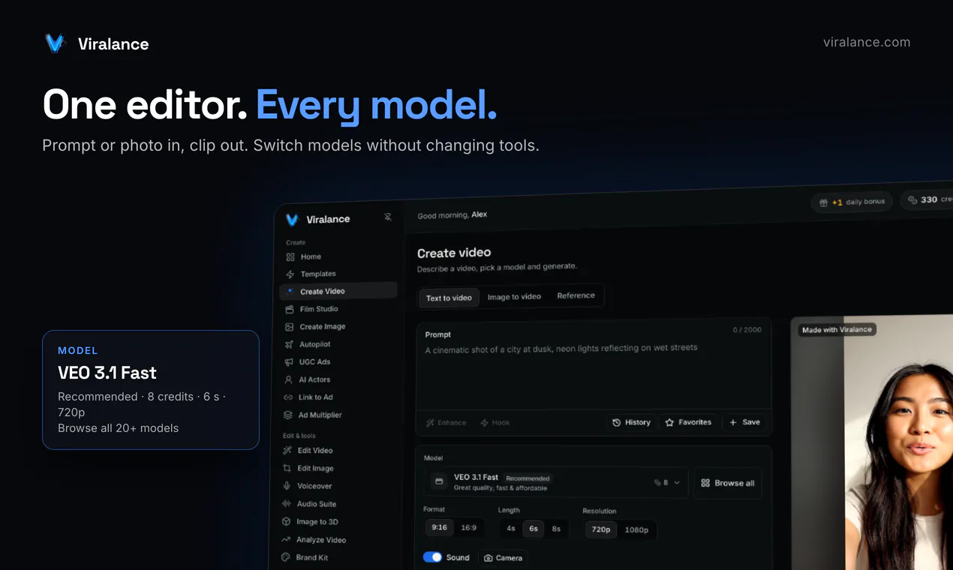This screenshot has height=570, width=953.
Task: Click the VEO 3.1 Fast model icon
Action: pyautogui.click(x=439, y=481)
